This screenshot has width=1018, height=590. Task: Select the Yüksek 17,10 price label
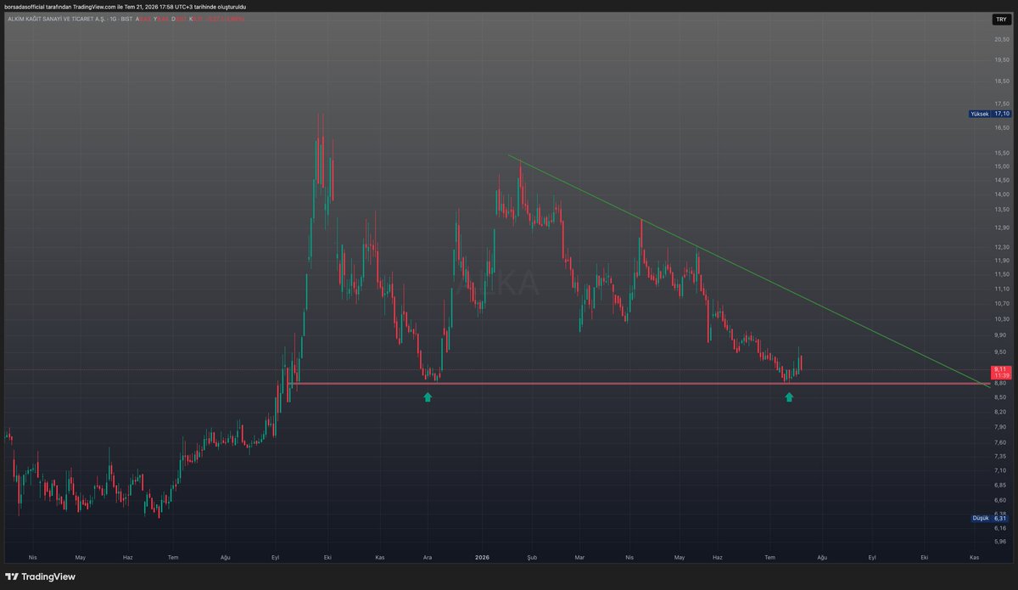[x=989, y=114]
